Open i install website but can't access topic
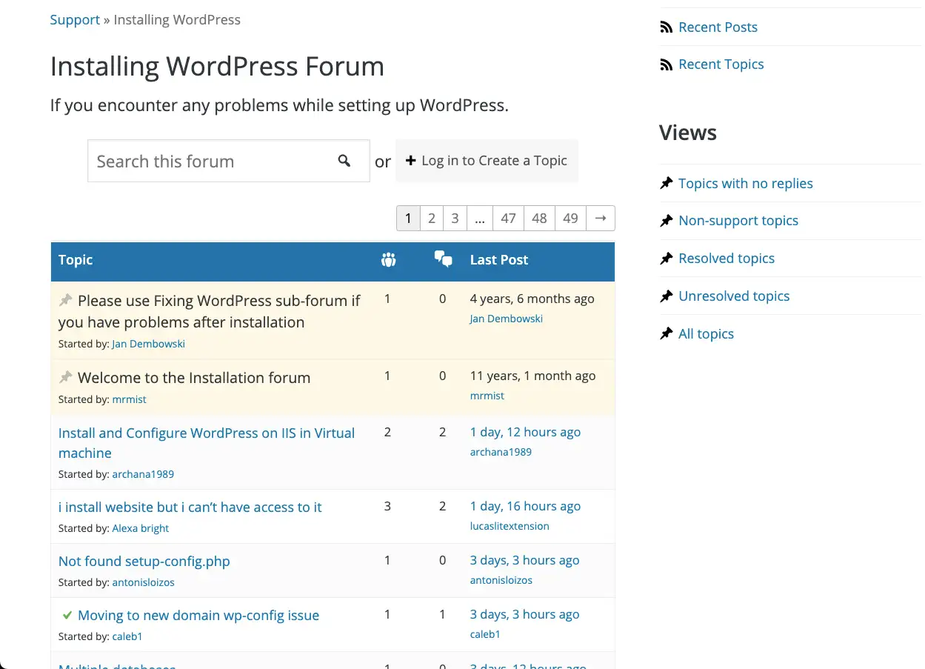 pyautogui.click(x=190, y=507)
